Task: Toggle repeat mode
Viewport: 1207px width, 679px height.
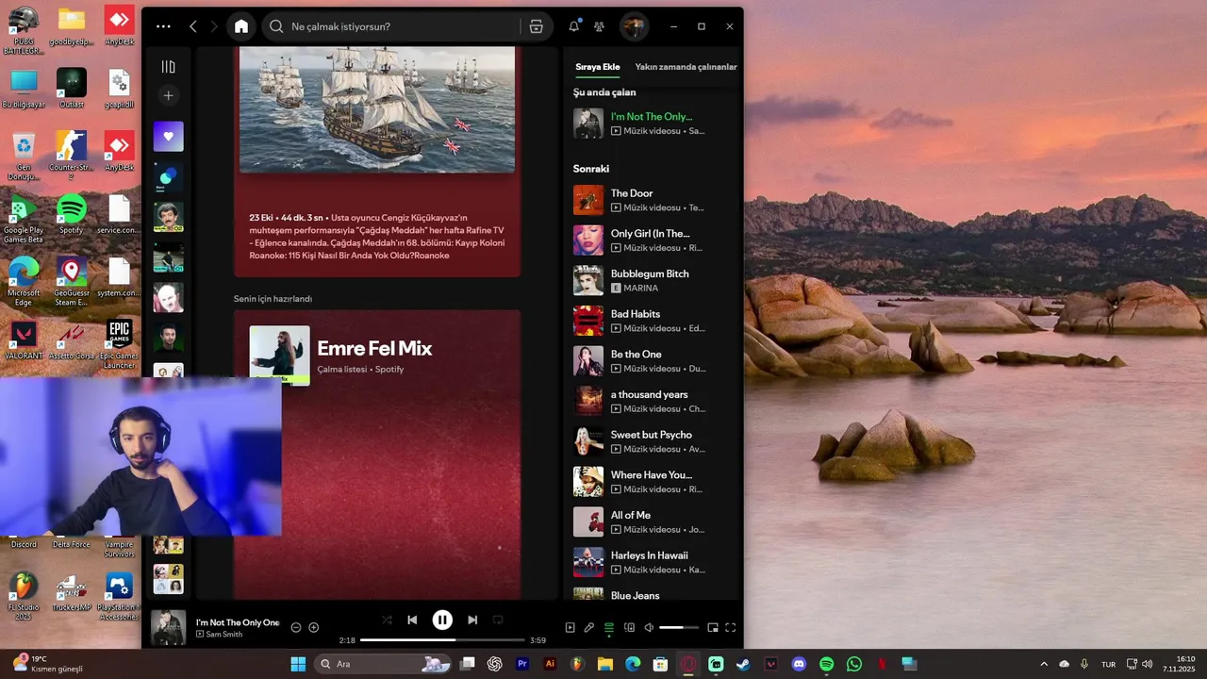Action: [498, 620]
